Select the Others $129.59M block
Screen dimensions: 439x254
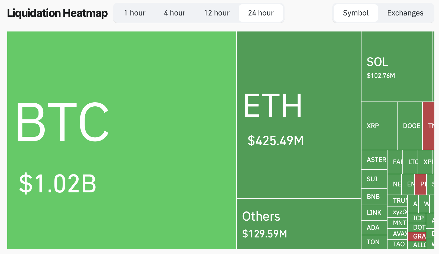coord(299,224)
